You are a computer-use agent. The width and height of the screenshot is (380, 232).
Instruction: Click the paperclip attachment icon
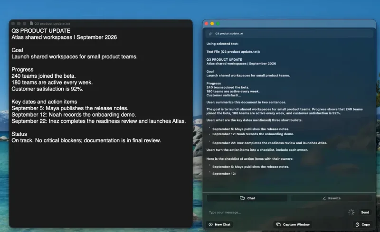pos(210,34)
